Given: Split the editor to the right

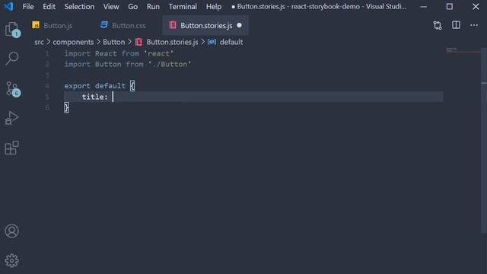Looking at the screenshot, I should tap(456, 25).
